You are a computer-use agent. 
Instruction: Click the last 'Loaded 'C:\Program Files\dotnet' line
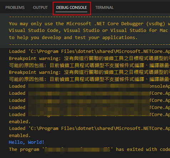(x=89, y=129)
